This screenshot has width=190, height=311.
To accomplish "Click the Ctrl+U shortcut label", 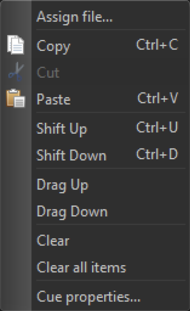I will click(157, 127).
